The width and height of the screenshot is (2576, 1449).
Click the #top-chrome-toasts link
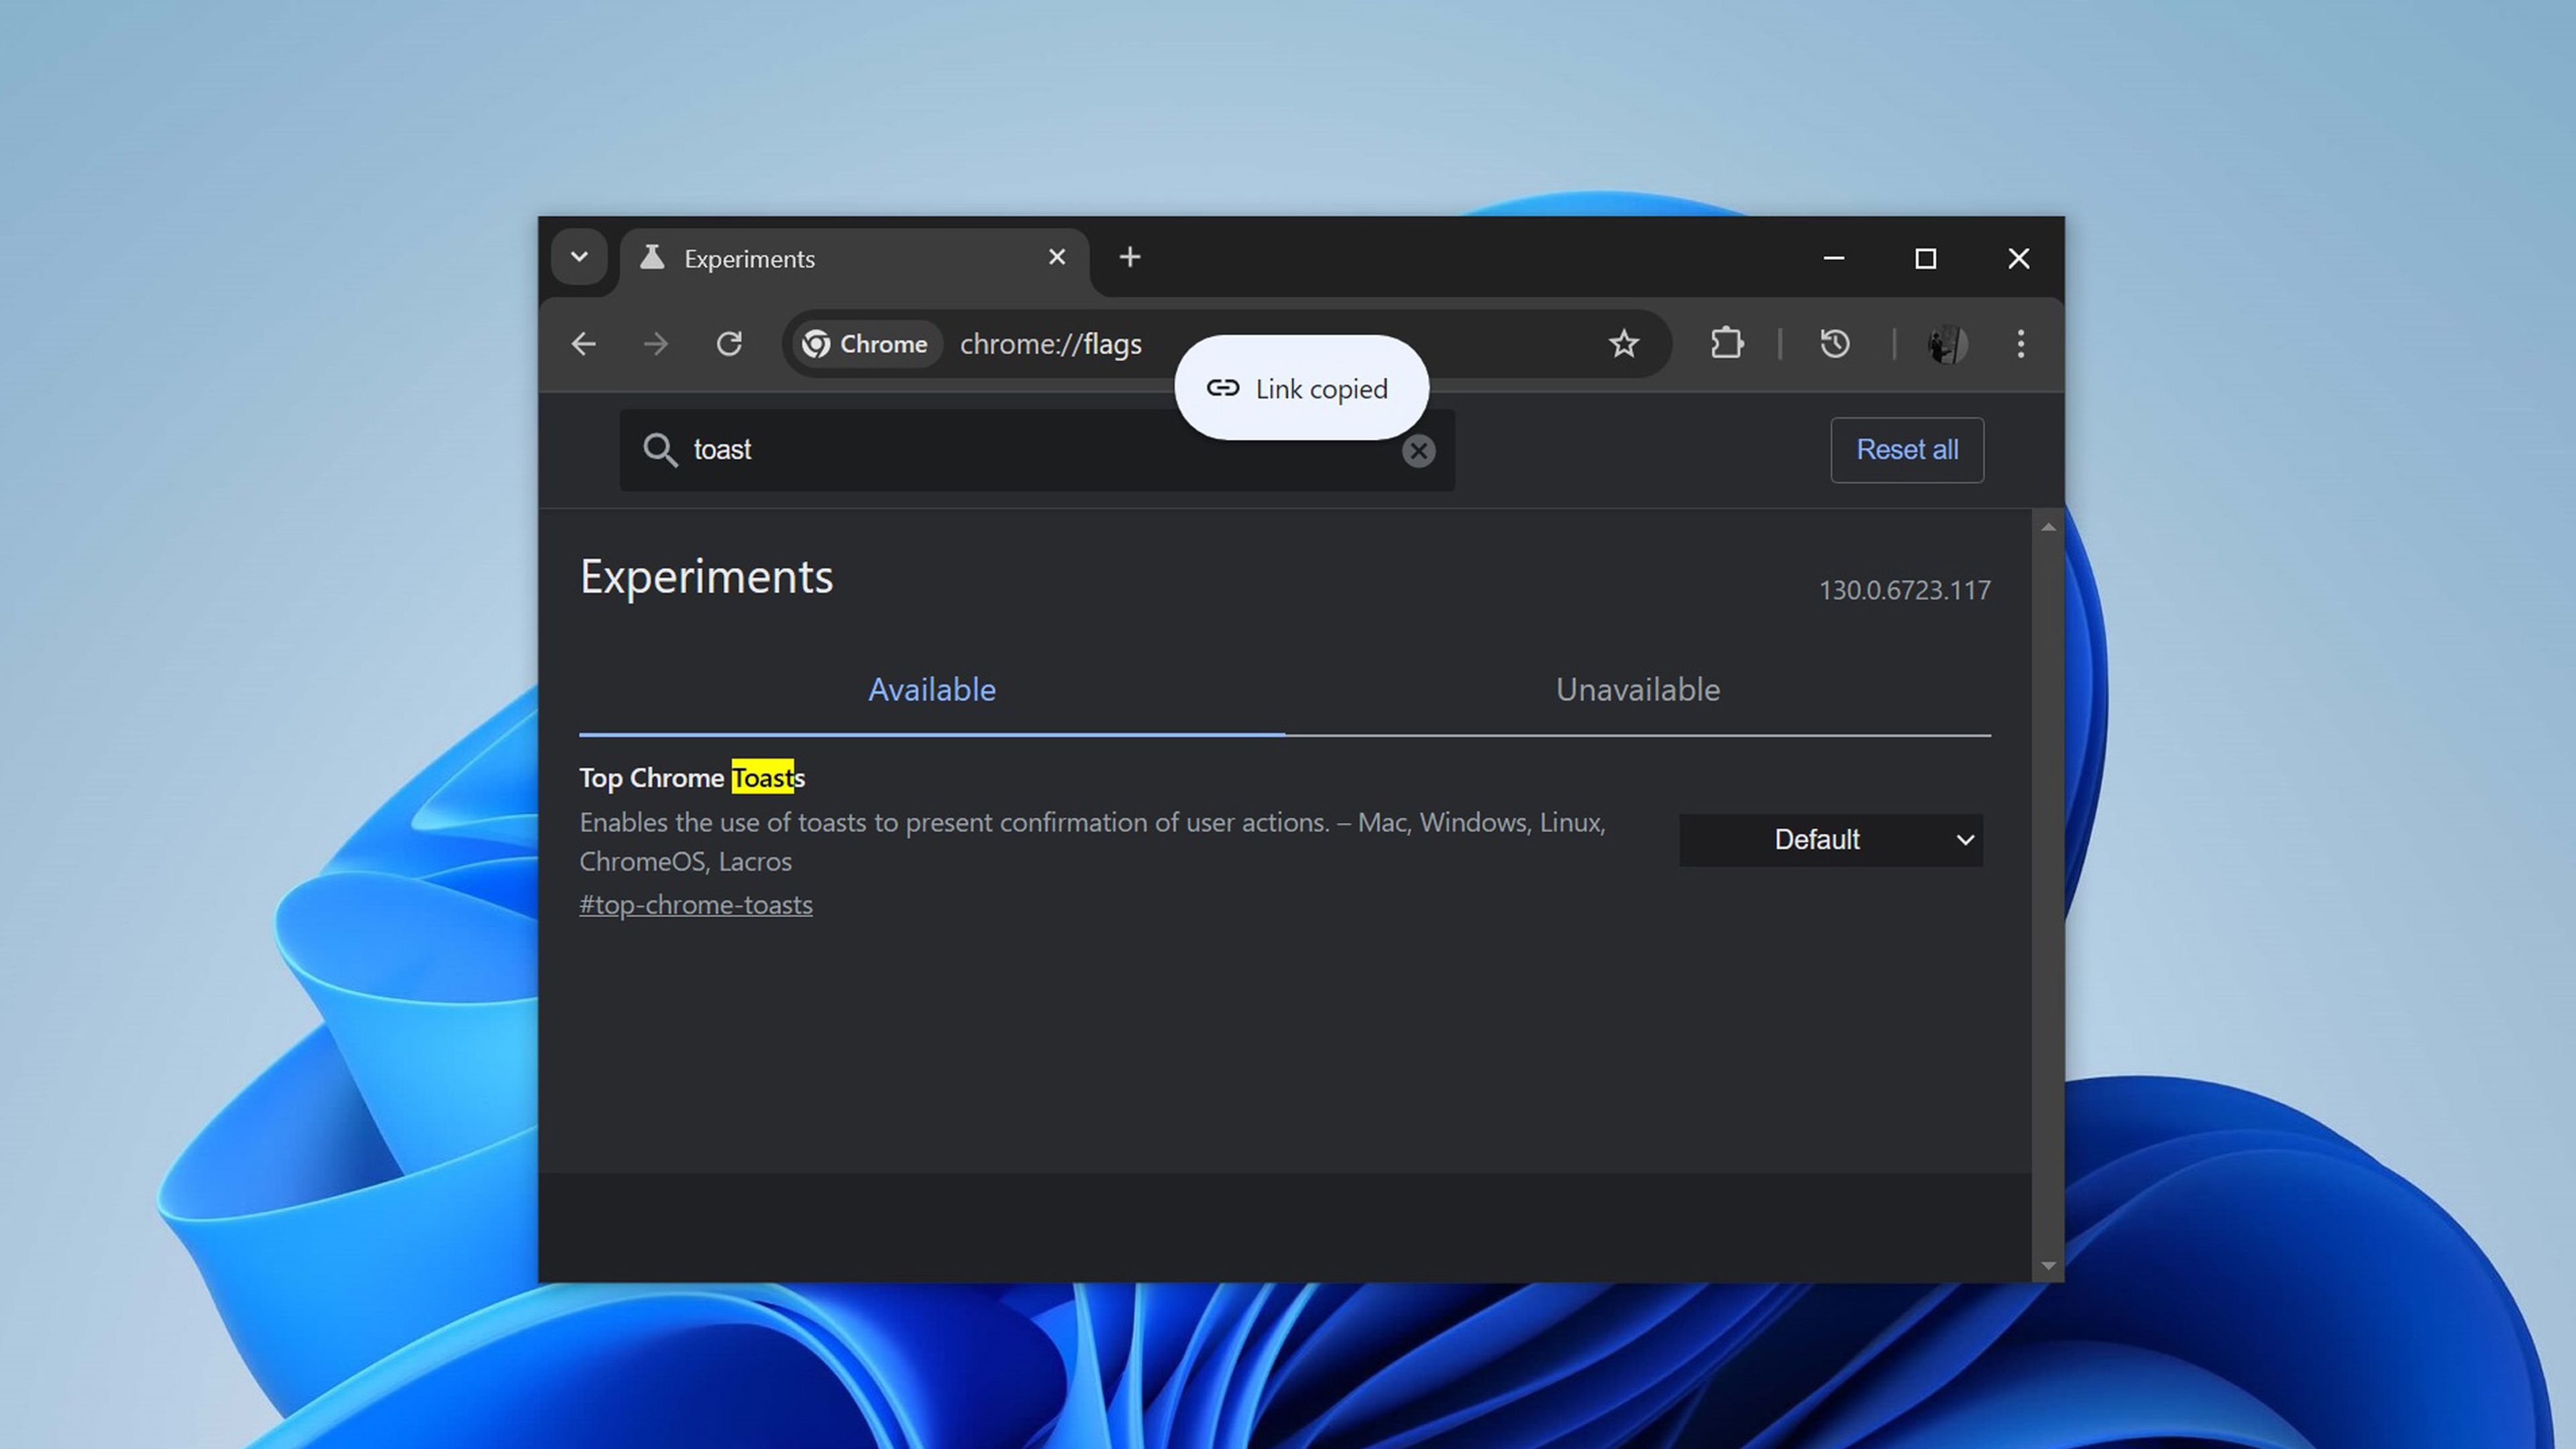(x=696, y=905)
